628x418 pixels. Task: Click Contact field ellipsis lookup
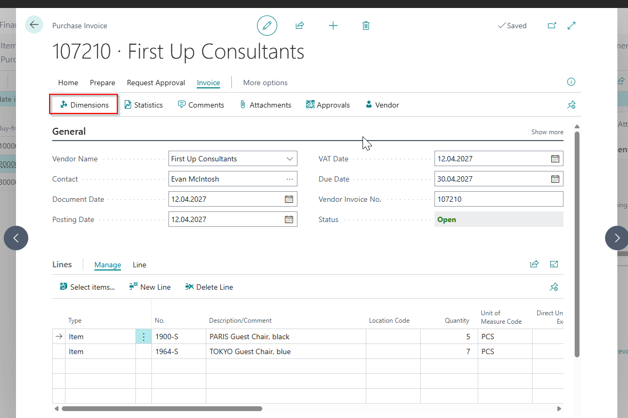click(289, 179)
